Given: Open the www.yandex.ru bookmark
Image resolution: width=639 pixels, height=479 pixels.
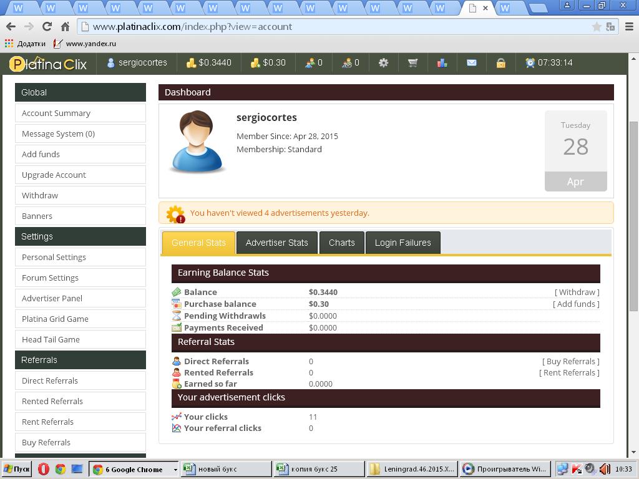Looking at the screenshot, I should coord(85,44).
